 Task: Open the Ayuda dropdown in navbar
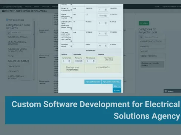click(x=157, y=6)
